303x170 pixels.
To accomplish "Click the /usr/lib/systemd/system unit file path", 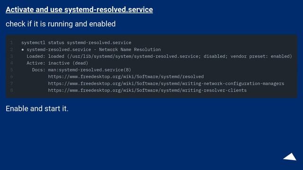I will (134, 56).
